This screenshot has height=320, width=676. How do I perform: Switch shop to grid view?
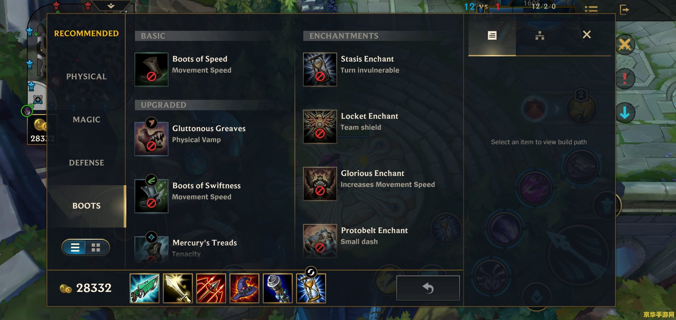point(96,247)
